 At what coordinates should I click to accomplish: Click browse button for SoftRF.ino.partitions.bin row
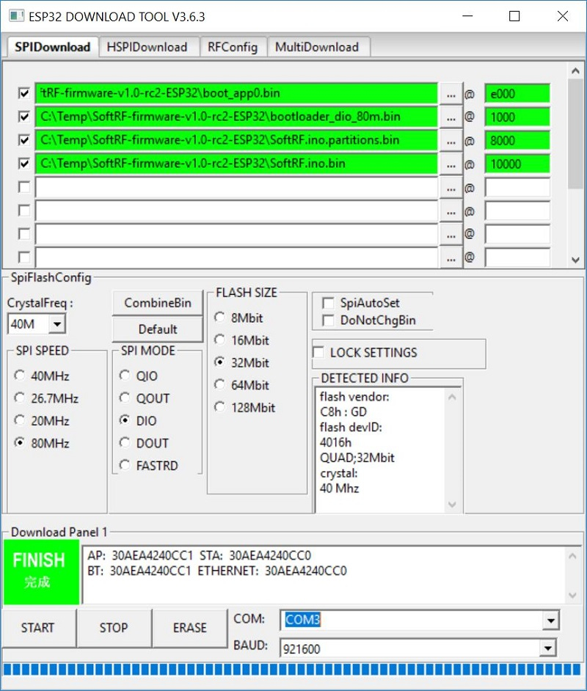tap(451, 141)
